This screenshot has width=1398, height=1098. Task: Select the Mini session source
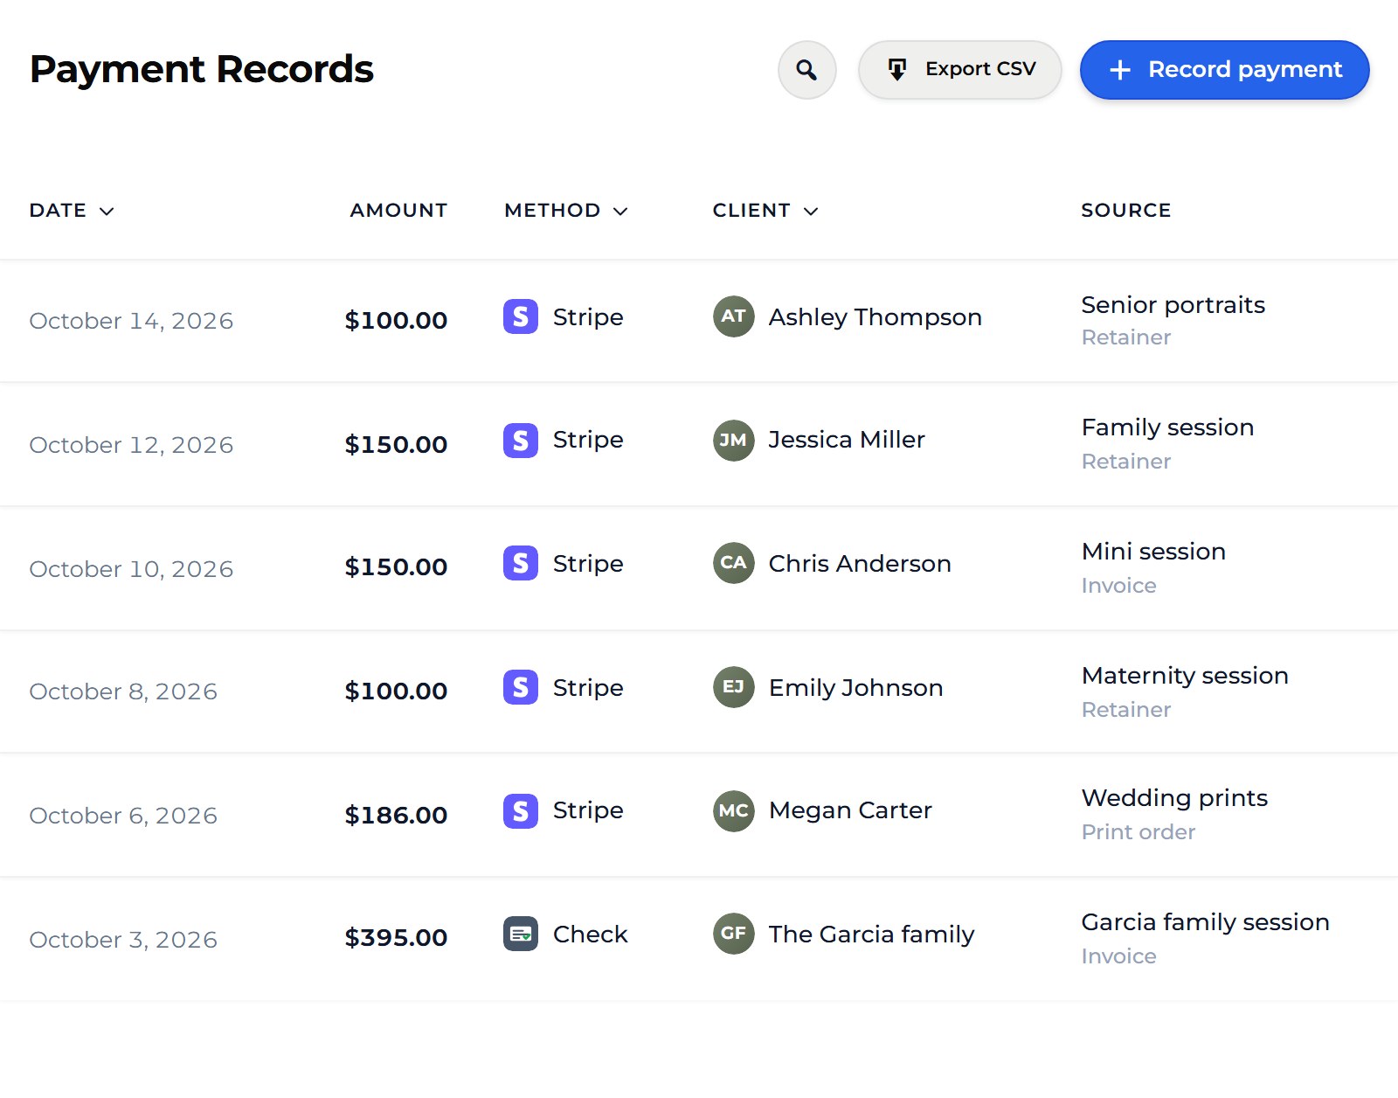coord(1153,552)
